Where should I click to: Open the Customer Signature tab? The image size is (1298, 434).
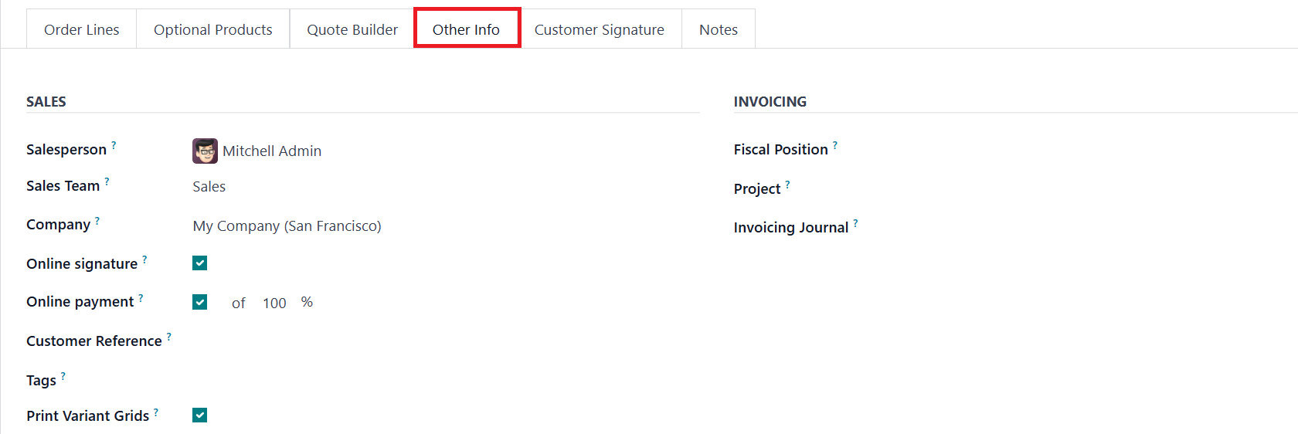tap(599, 29)
